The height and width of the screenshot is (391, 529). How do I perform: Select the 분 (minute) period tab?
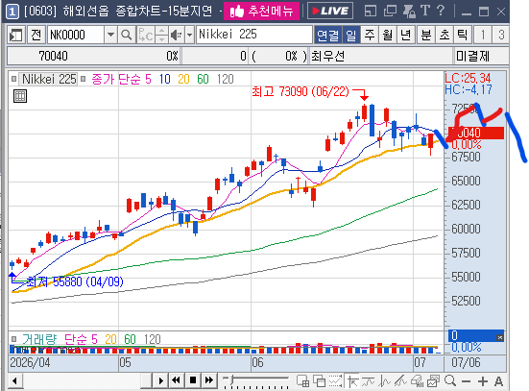[x=426, y=35]
